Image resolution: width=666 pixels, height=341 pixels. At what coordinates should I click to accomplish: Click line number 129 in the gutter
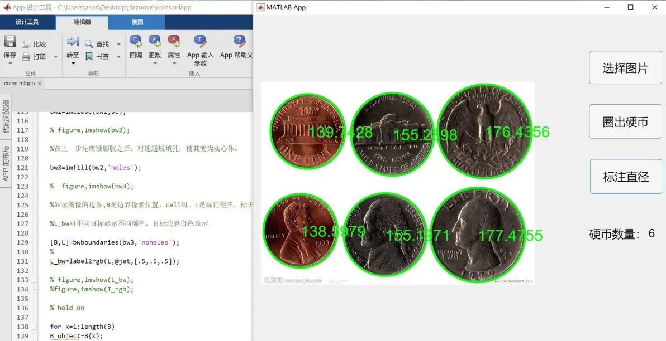(x=22, y=243)
